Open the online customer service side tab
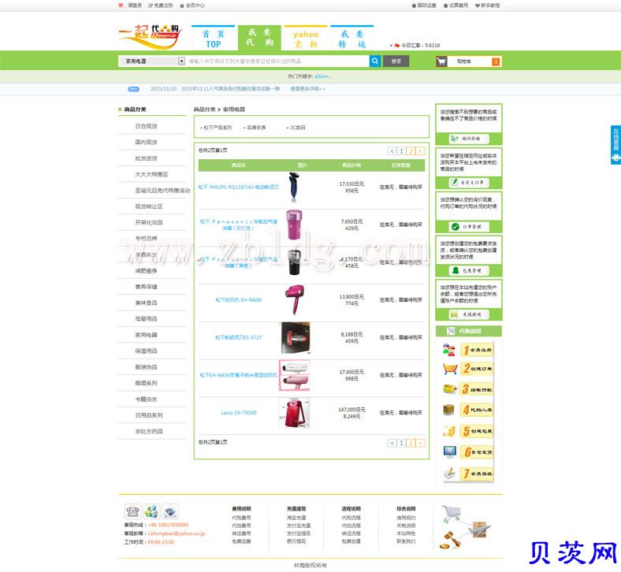The height and width of the screenshot is (572, 621). pos(615,144)
